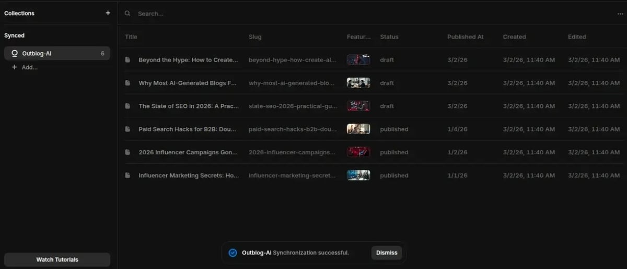Image resolution: width=627 pixels, height=269 pixels.
Task: Open 'Influencer Marketing Secrets' item
Action: point(189,175)
